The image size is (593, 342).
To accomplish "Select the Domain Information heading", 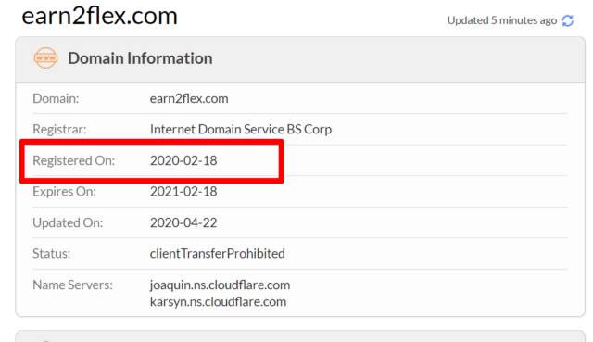I will coord(140,58).
